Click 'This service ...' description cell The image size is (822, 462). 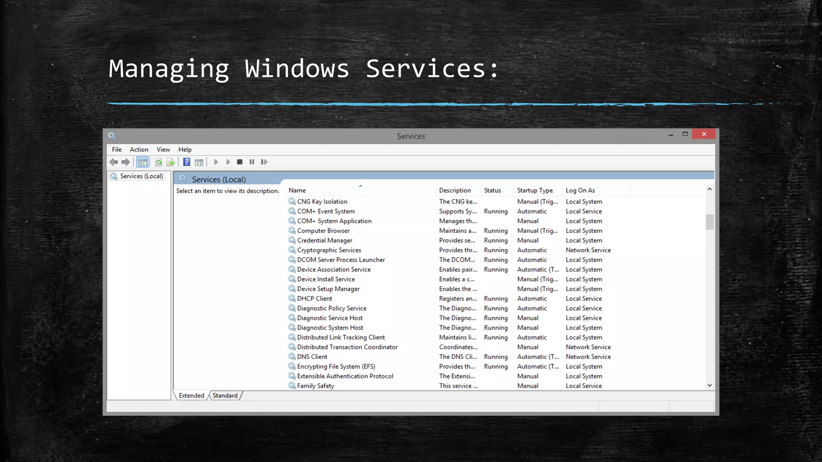pyautogui.click(x=458, y=385)
